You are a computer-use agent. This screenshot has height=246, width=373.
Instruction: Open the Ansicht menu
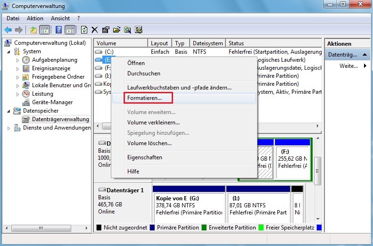coord(60,18)
